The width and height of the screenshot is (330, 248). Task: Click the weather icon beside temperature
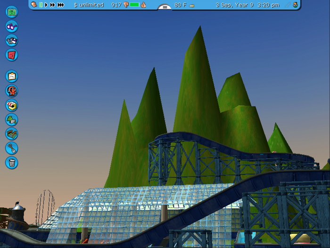click(191, 6)
